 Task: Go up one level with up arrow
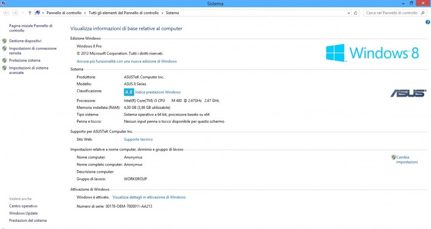[29, 13]
